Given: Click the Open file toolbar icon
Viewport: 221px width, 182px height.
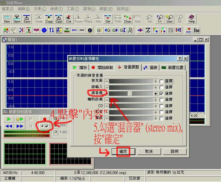Looking at the screenshot, I should point(17,19).
